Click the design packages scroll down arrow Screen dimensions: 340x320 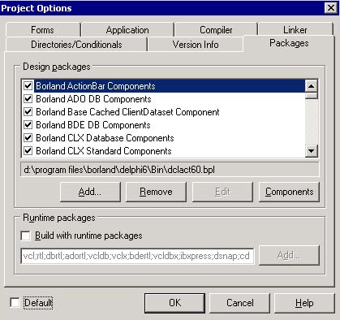tap(312, 151)
